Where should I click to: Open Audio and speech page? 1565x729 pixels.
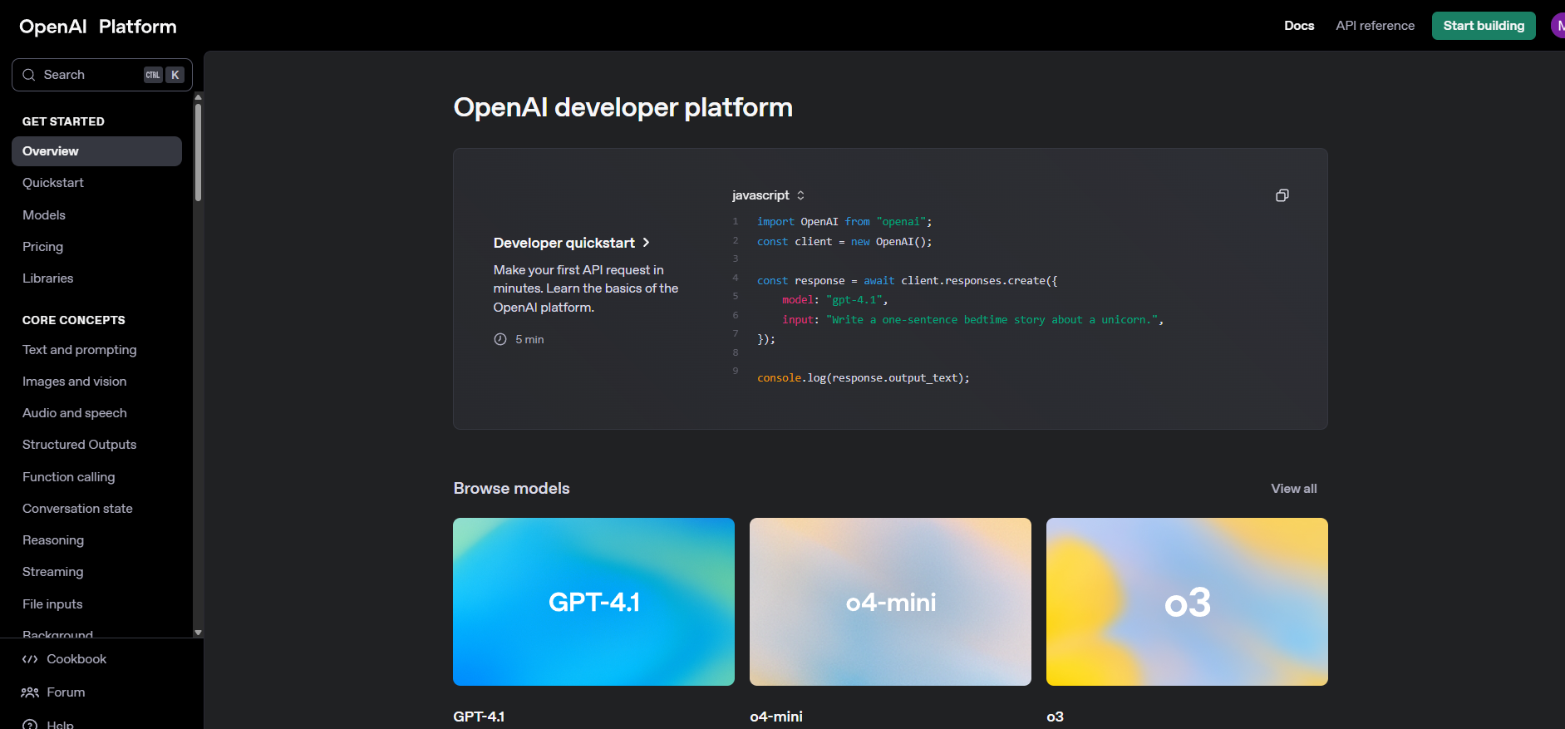point(75,413)
